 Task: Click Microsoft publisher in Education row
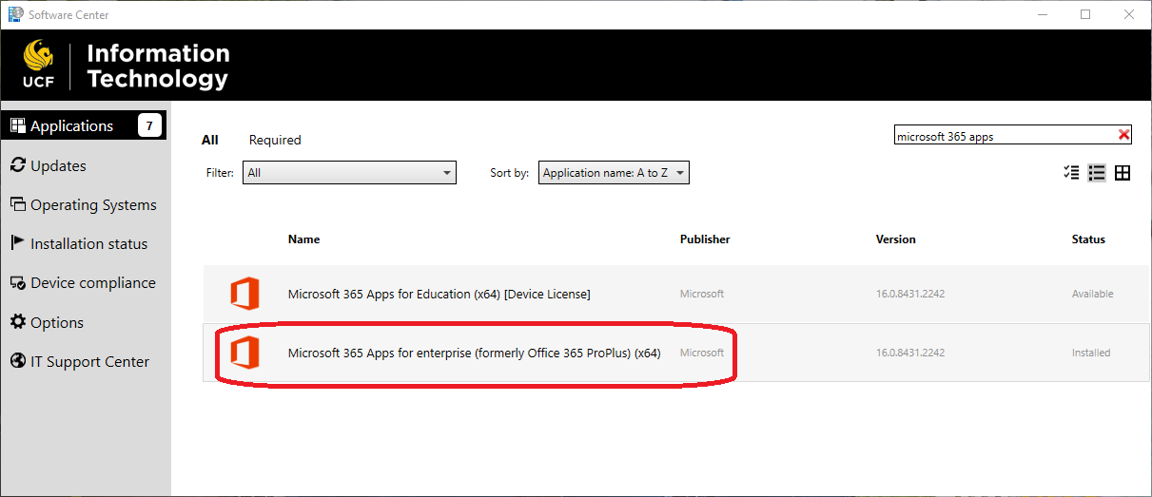[x=702, y=294]
